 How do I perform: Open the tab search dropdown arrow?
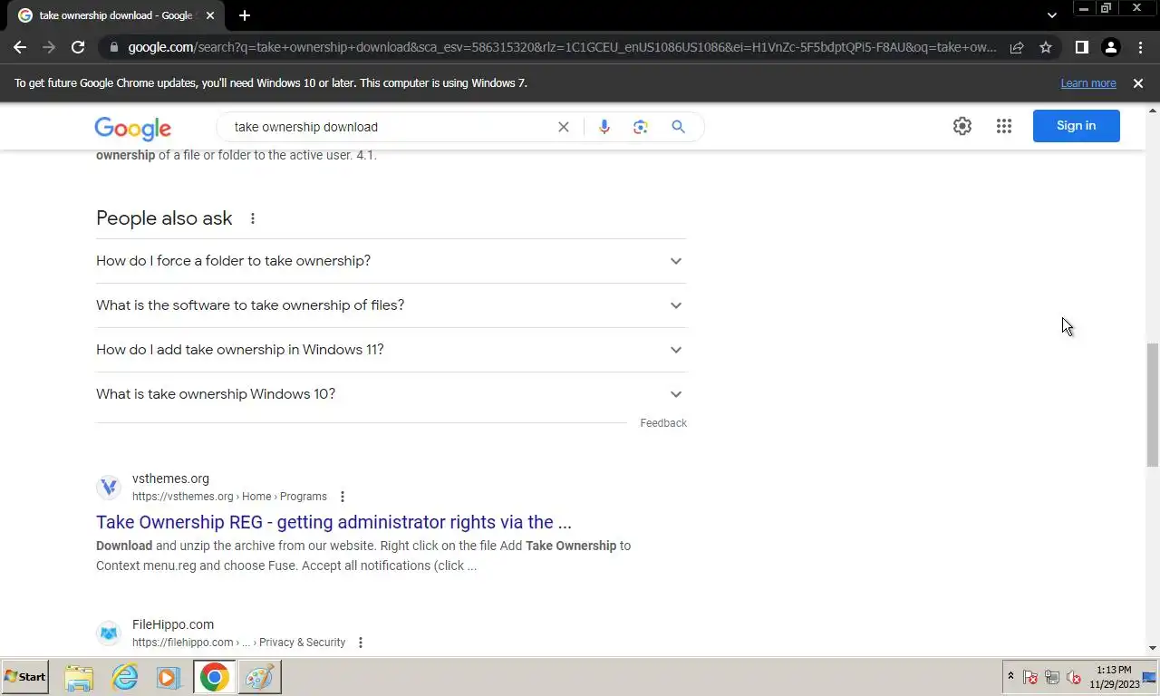(1051, 15)
